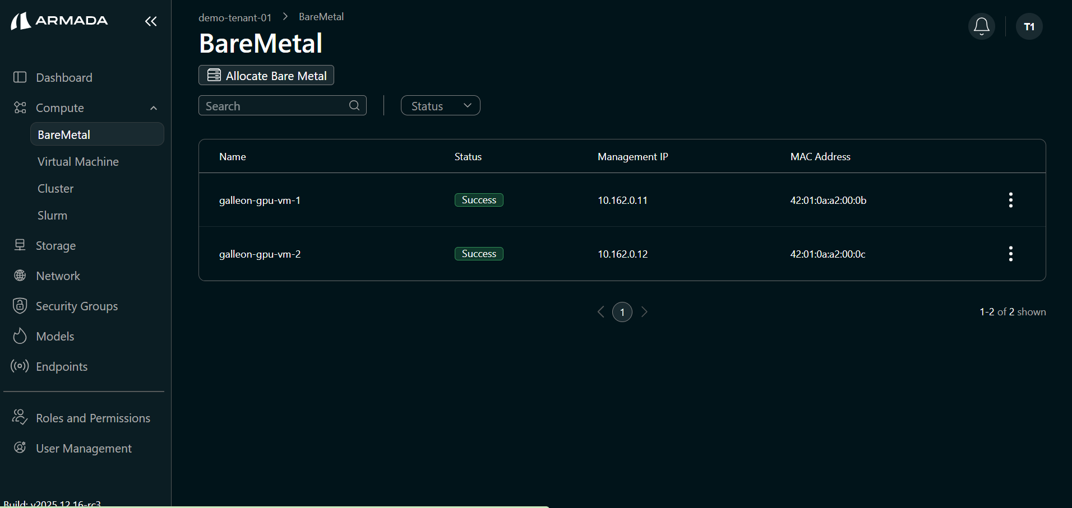Click the search magnifier icon

point(354,106)
